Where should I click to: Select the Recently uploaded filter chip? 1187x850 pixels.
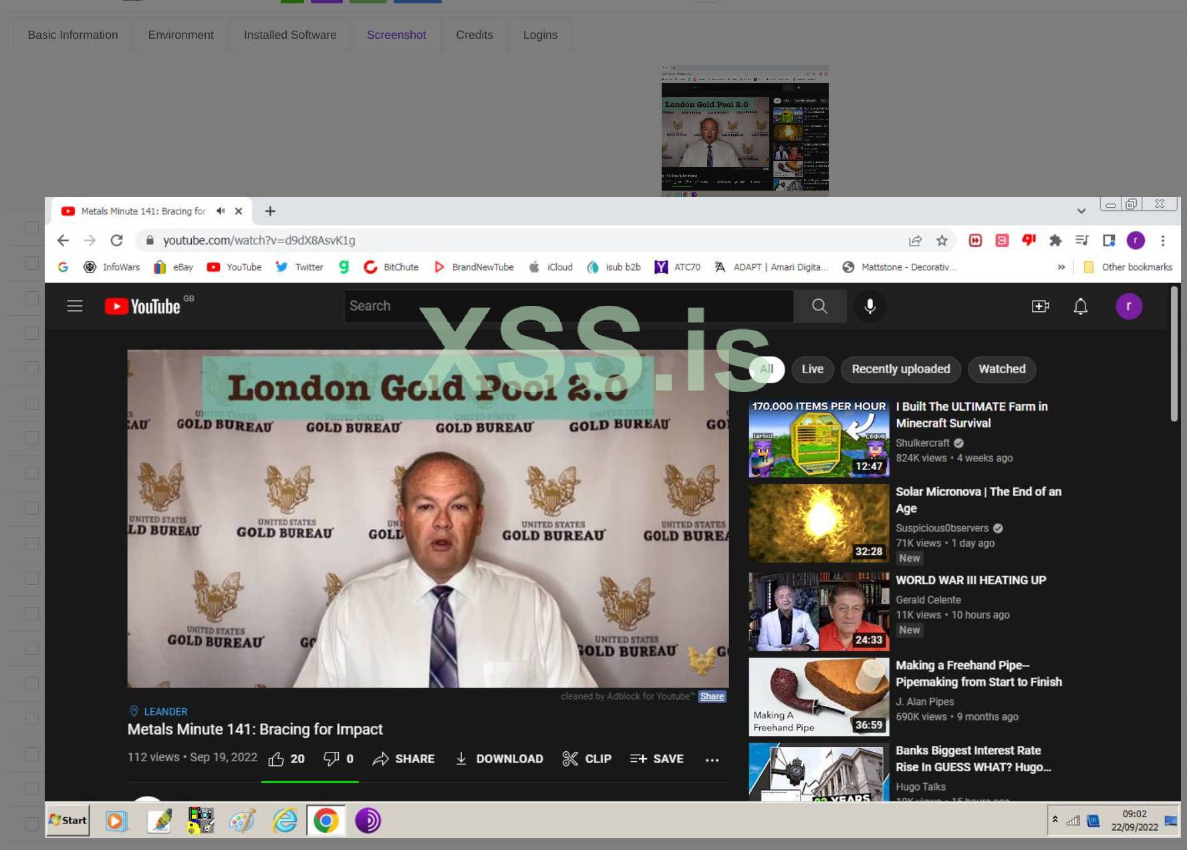click(x=901, y=369)
